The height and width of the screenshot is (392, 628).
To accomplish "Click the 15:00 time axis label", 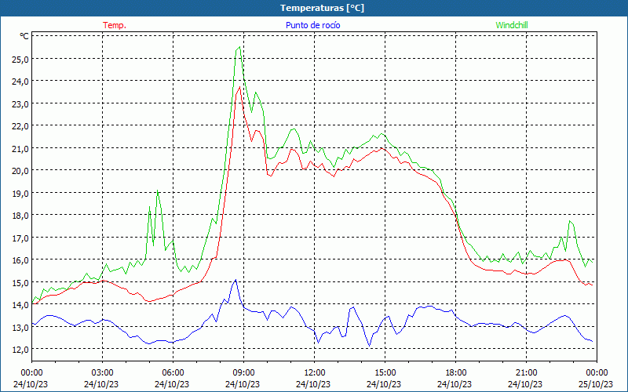I will point(385,373).
